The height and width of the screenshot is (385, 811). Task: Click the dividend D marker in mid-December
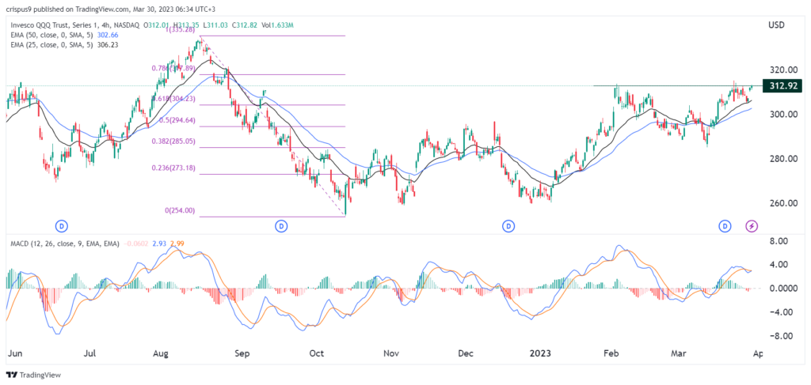coord(509,225)
